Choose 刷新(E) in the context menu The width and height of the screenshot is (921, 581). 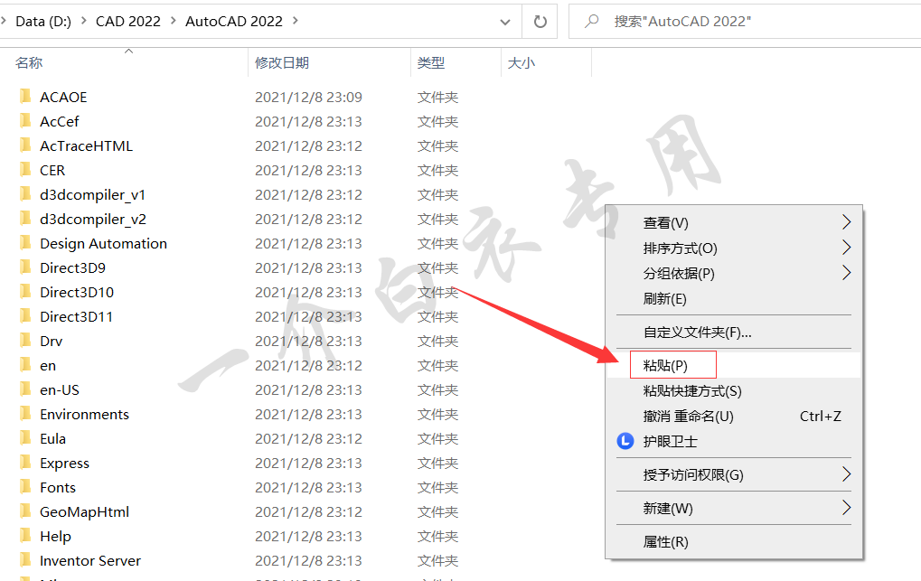[734, 298]
